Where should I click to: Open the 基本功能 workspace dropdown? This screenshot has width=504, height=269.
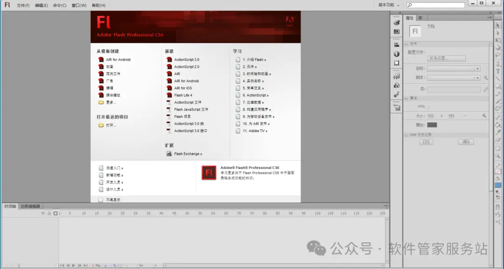pyautogui.click(x=389, y=5)
